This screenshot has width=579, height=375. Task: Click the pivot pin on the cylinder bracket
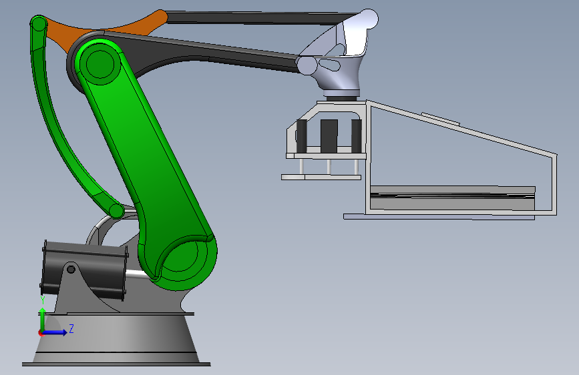(71, 270)
